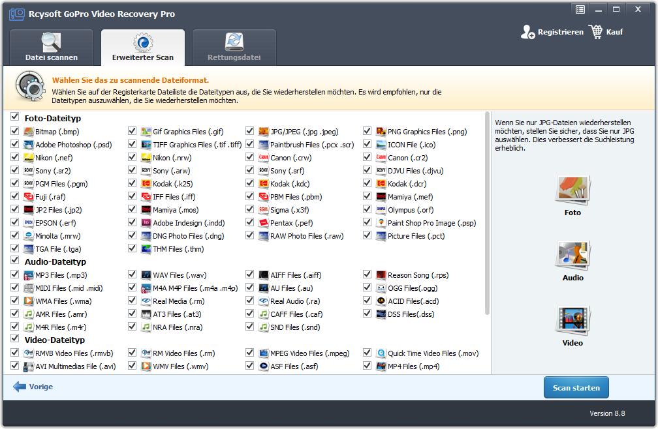Select the Video category icon in sidebar
658x429 pixels.
coord(573,321)
